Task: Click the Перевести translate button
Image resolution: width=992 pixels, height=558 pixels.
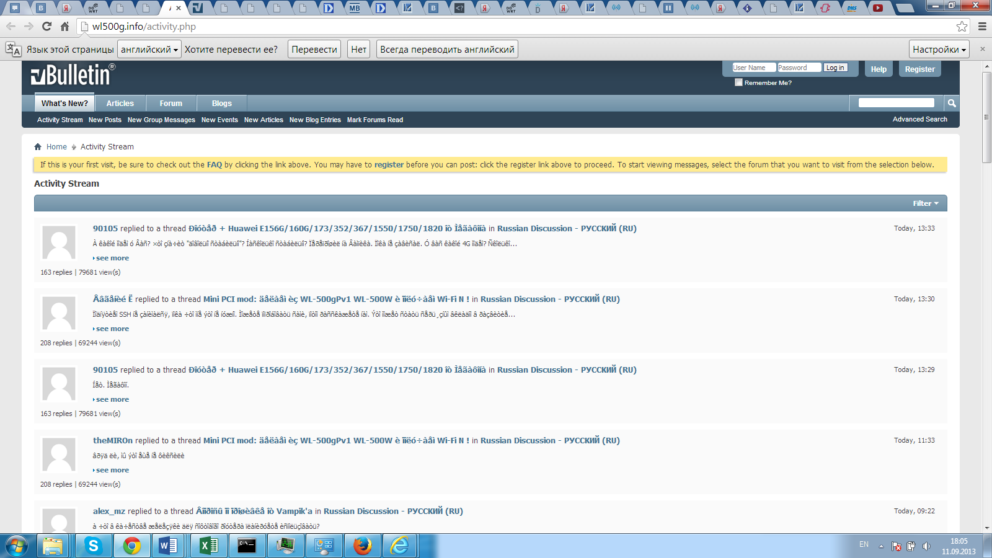Action: tap(314, 50)
